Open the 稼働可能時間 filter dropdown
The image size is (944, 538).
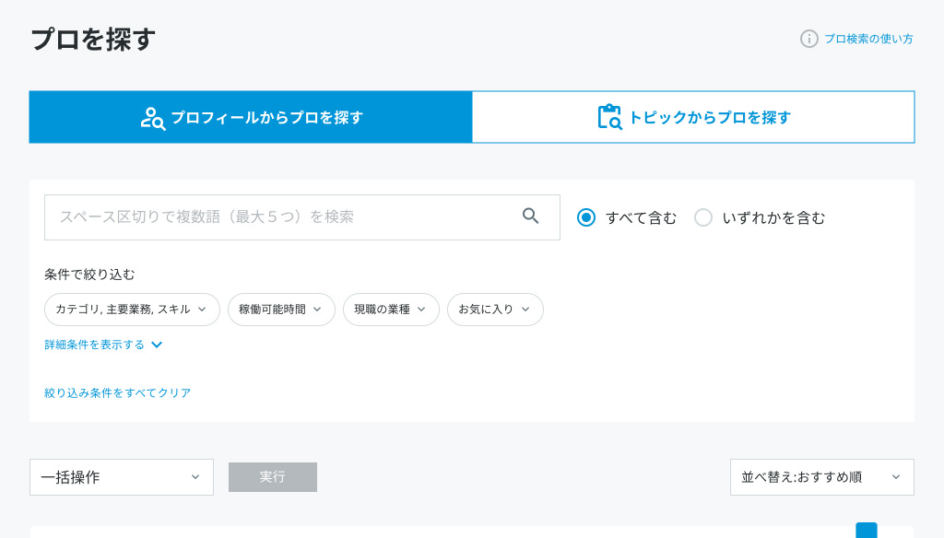[x=281, y=310]
